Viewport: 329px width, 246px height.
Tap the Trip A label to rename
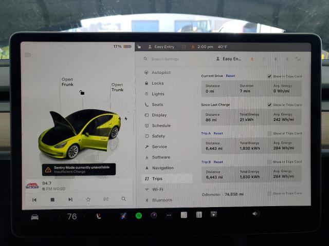click(x=206, y=133)
